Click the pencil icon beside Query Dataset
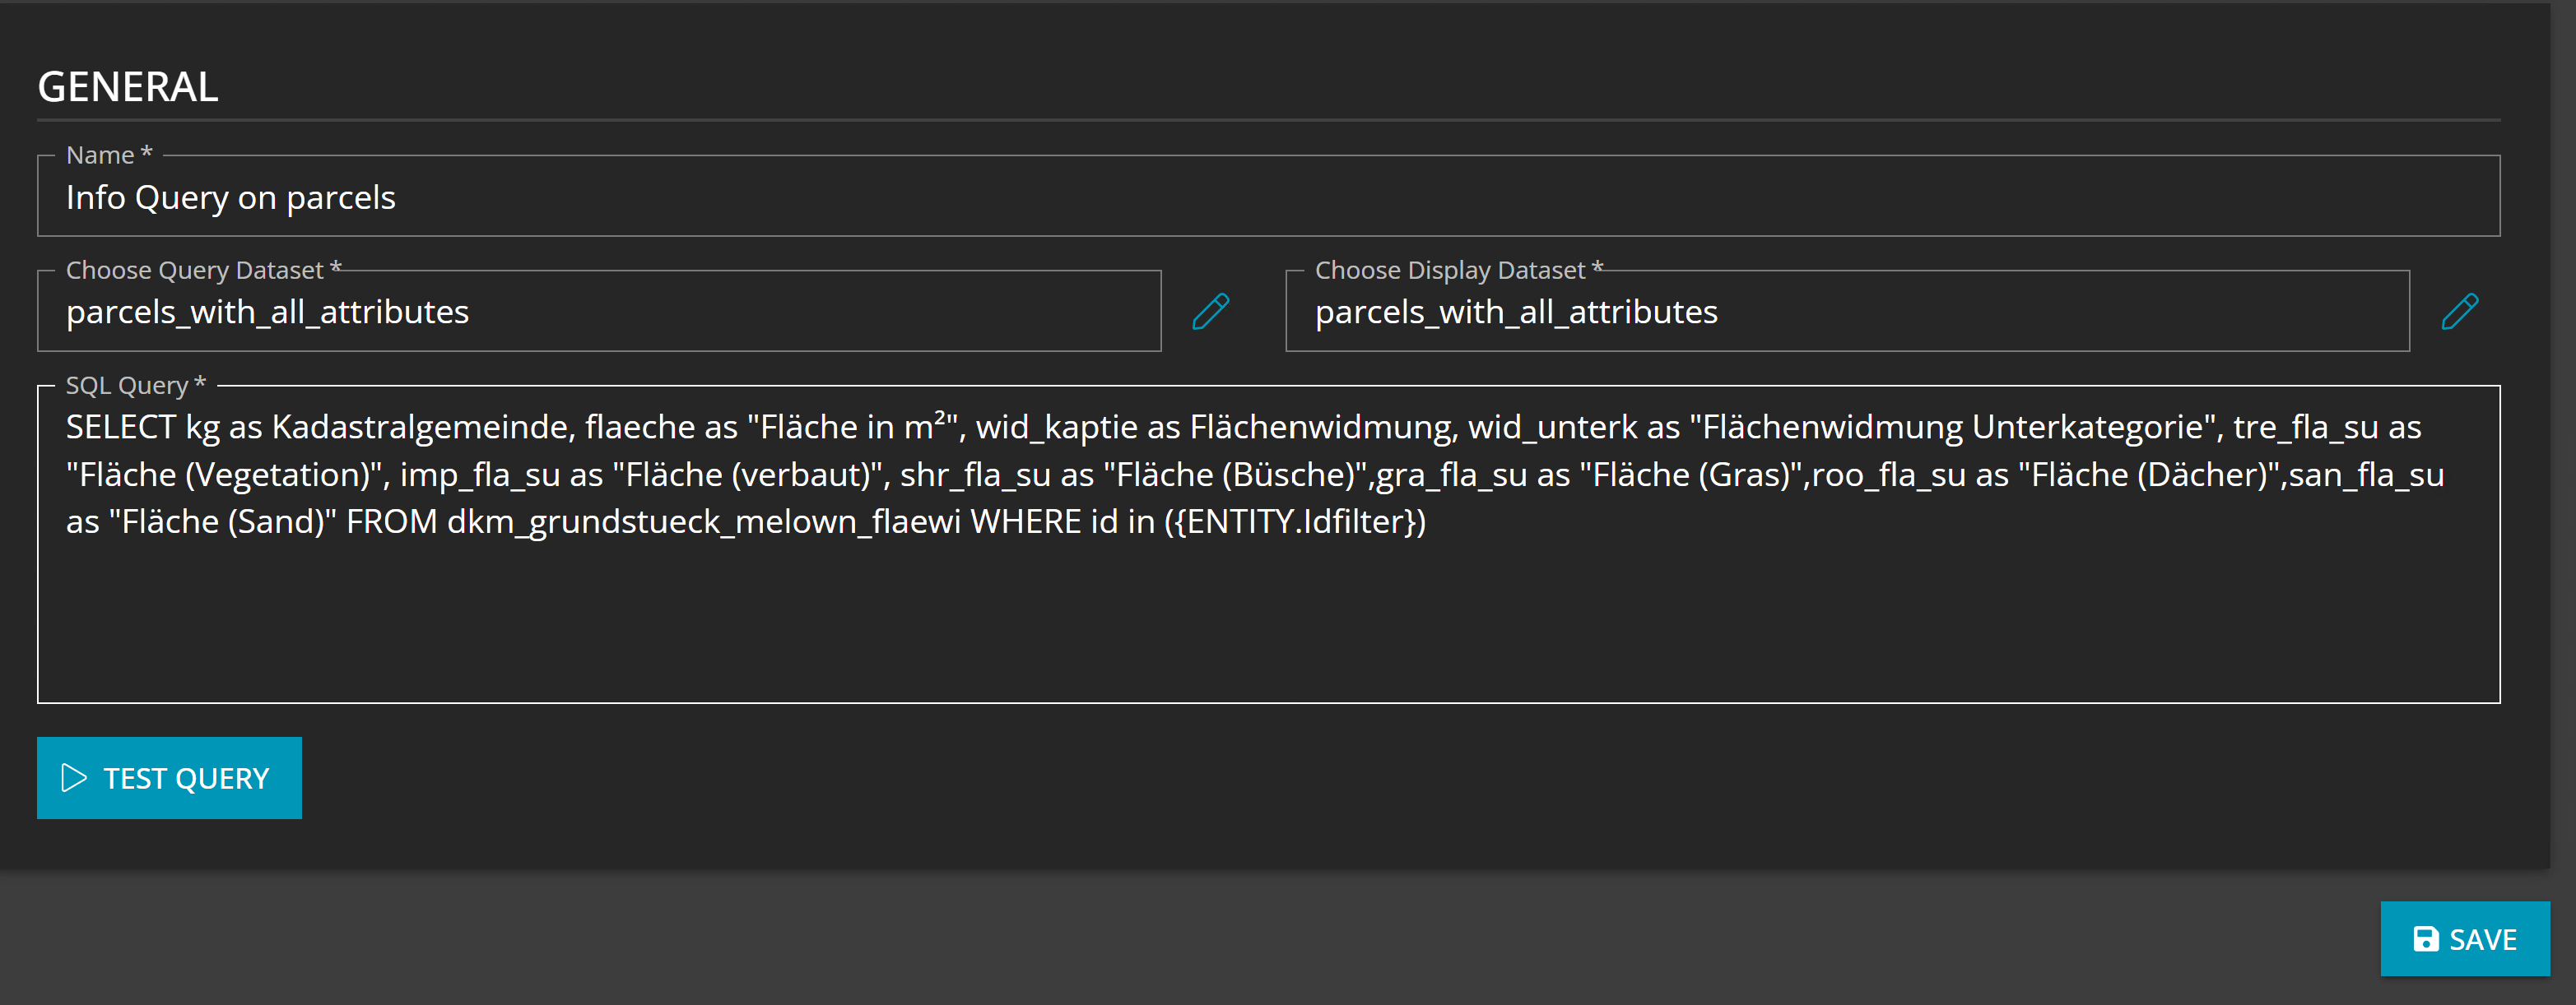This screenshot has width=2576, height=1005. [x=1210, y=312]
